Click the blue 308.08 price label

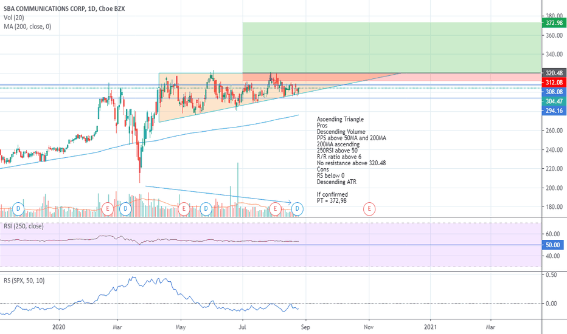tap(554, 92)
